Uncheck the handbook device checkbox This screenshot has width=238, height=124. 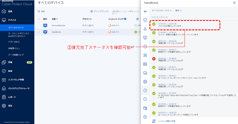39,32
